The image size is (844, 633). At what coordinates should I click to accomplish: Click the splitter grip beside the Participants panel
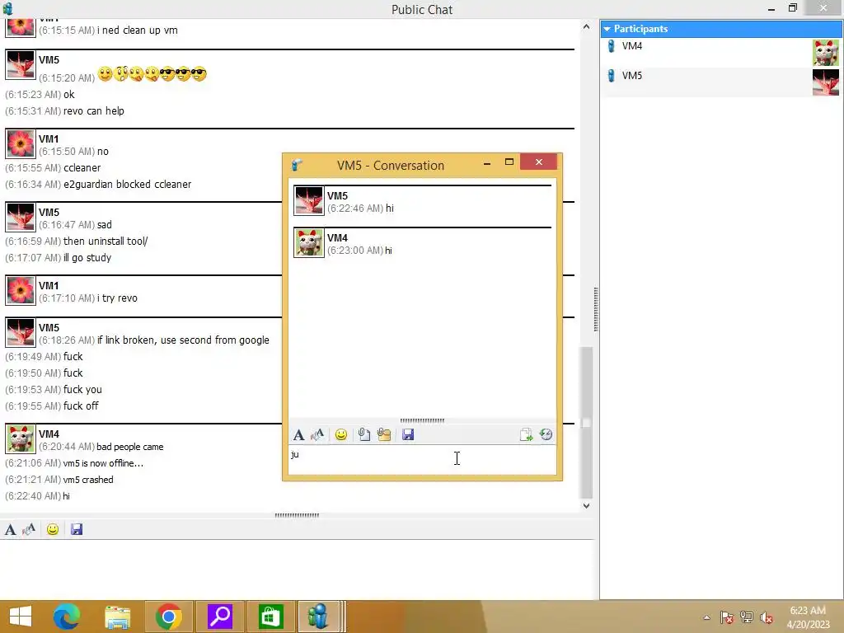tap(596, 309)
